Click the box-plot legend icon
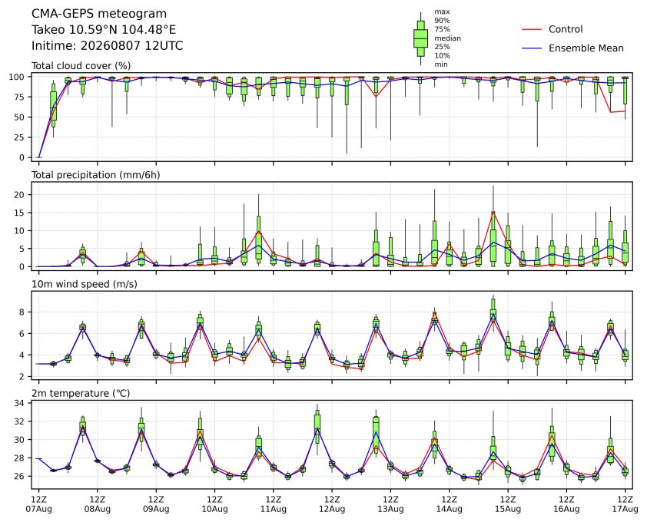The image size is (647, 522). click(x=420, y=38)
